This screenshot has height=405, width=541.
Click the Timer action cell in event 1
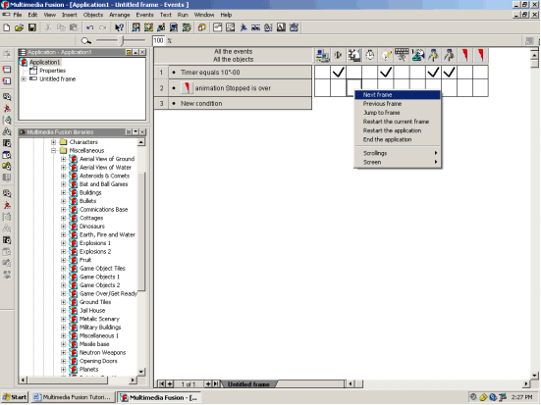pos(370,73)
